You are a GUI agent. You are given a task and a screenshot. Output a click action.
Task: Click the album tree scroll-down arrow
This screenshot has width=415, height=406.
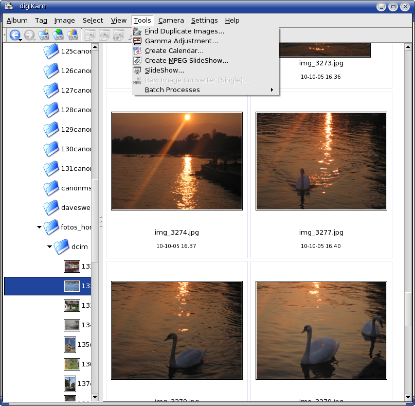(x=95, y=397)
